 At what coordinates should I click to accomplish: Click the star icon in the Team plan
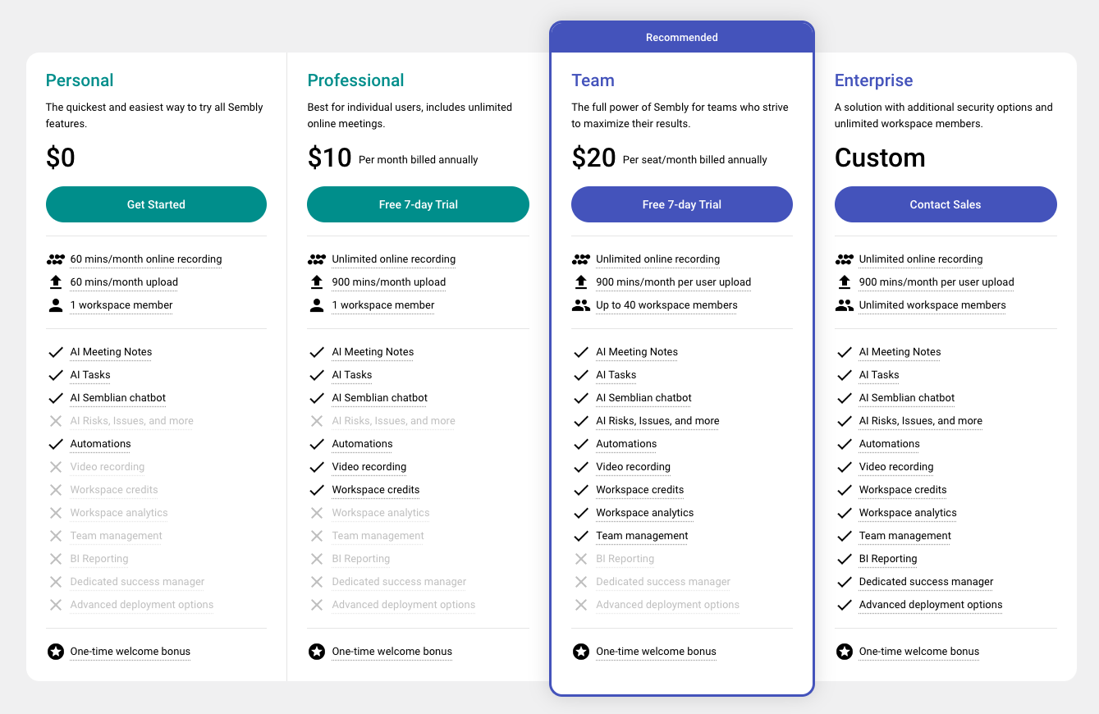[x=581, y=652]
